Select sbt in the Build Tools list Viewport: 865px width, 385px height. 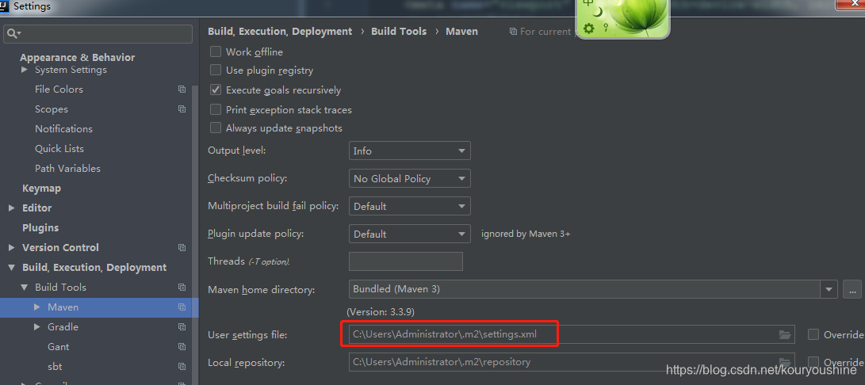[x=55, y=367]
